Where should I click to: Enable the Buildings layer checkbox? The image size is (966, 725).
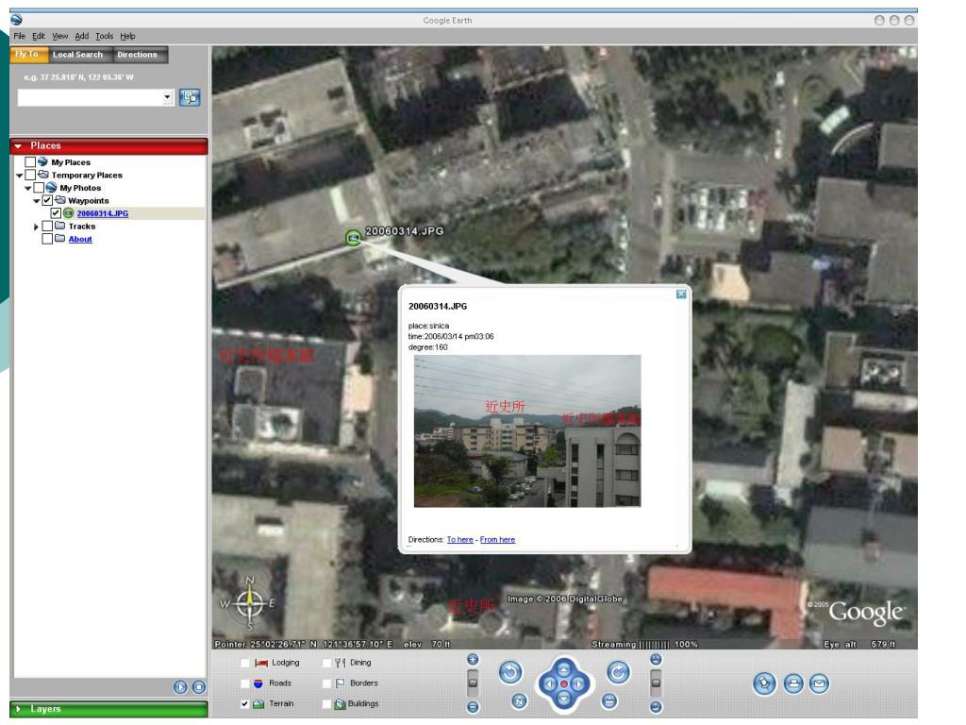(326, 704)
